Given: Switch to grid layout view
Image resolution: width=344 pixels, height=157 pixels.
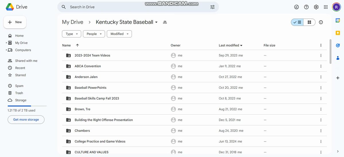Looking at the screenshot, I should (x=309, y=22).
